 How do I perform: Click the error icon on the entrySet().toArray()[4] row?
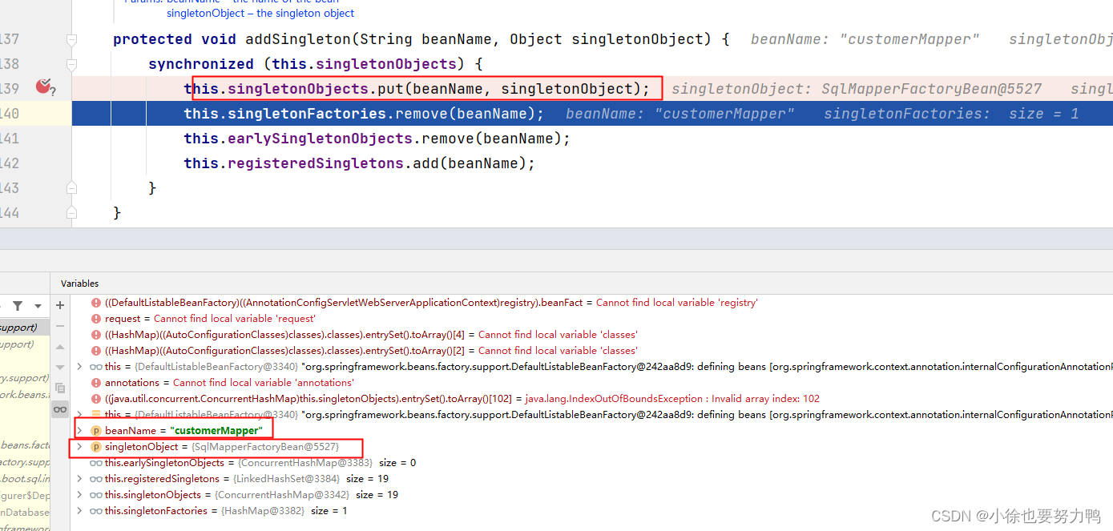(96, 335)
